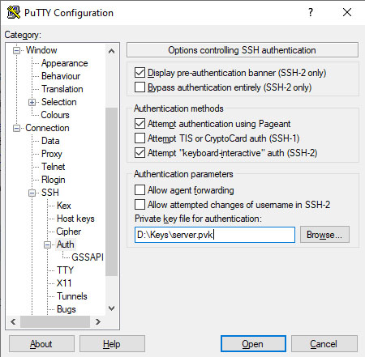Collapse the Auth tree node
365x357 pixels.
(x=47, y=244)
